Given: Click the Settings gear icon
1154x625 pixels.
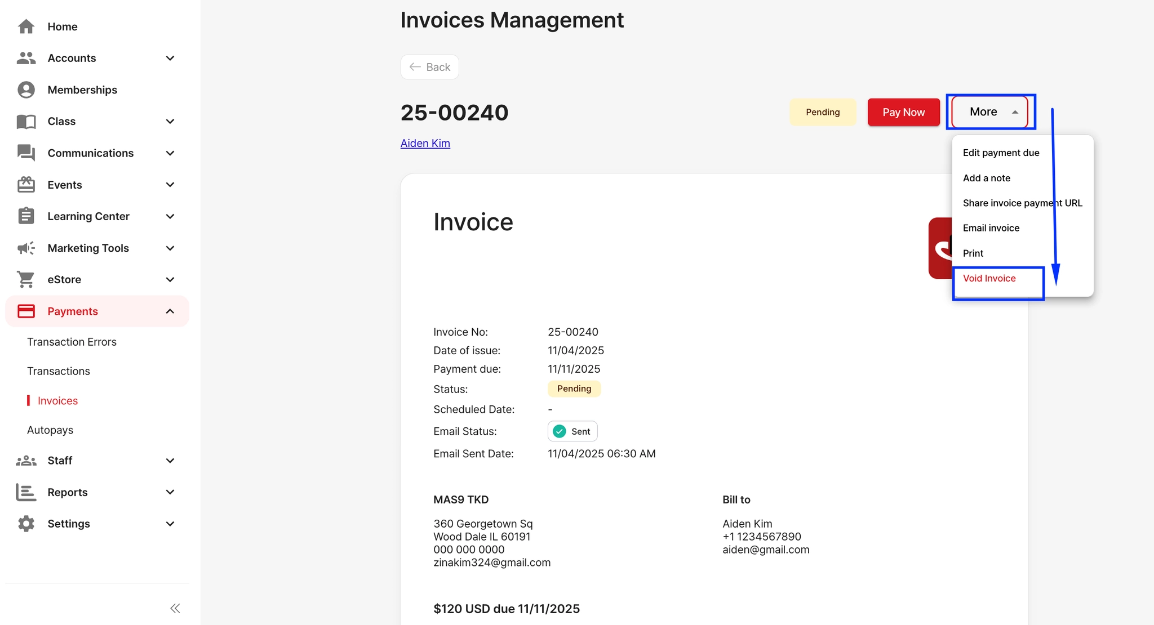Looking at the screenshot, I should [x=26, y=524].
